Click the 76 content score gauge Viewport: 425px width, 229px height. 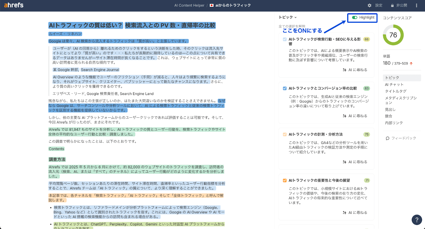(x=393, y=35)
